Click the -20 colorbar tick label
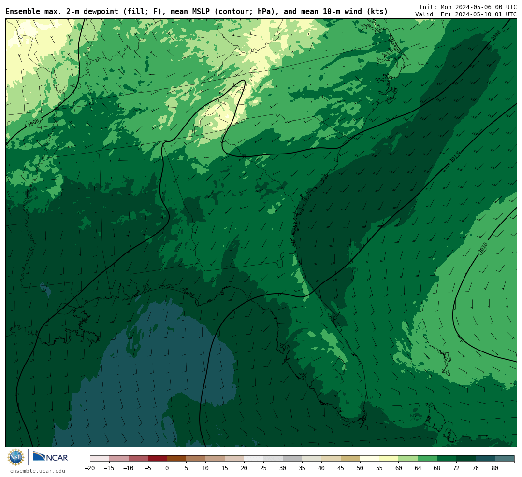The image size is (522, 477). [x=89, y=468]
